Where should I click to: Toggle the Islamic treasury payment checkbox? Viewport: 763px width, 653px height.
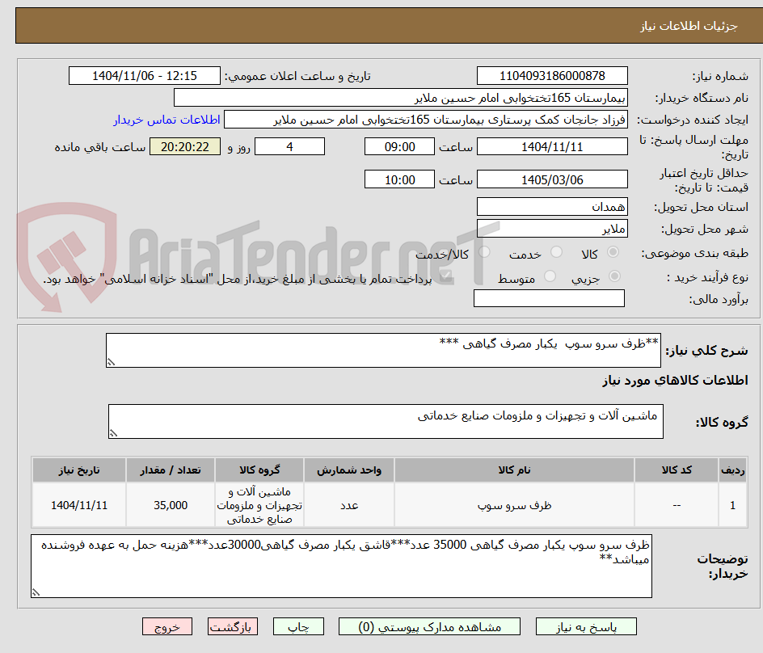(445, 277)
